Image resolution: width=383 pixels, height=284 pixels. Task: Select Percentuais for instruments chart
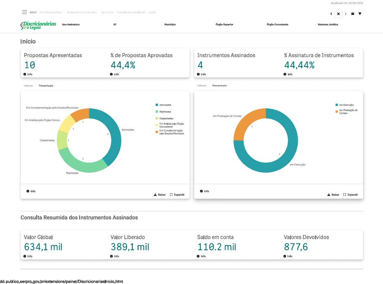[219, 86]
